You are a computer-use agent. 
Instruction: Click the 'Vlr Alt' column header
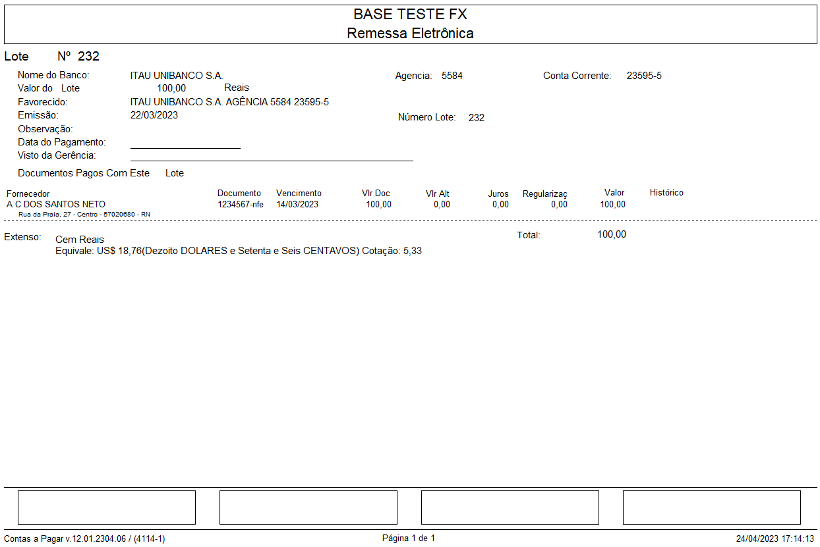coord(438,194)
